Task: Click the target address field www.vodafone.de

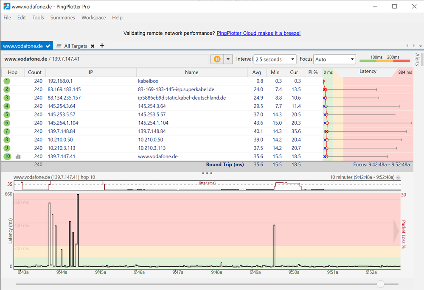Action: click(x=106, y=59)
